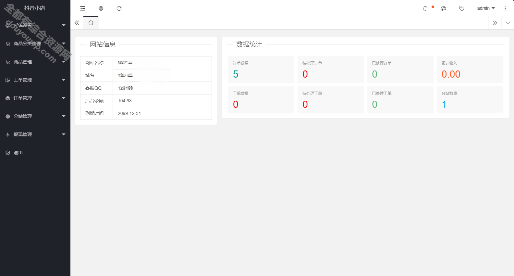The height and width of the screenshot is (276, 514).
Task: Open the website globe icon in header
Action: coord(101,8)
